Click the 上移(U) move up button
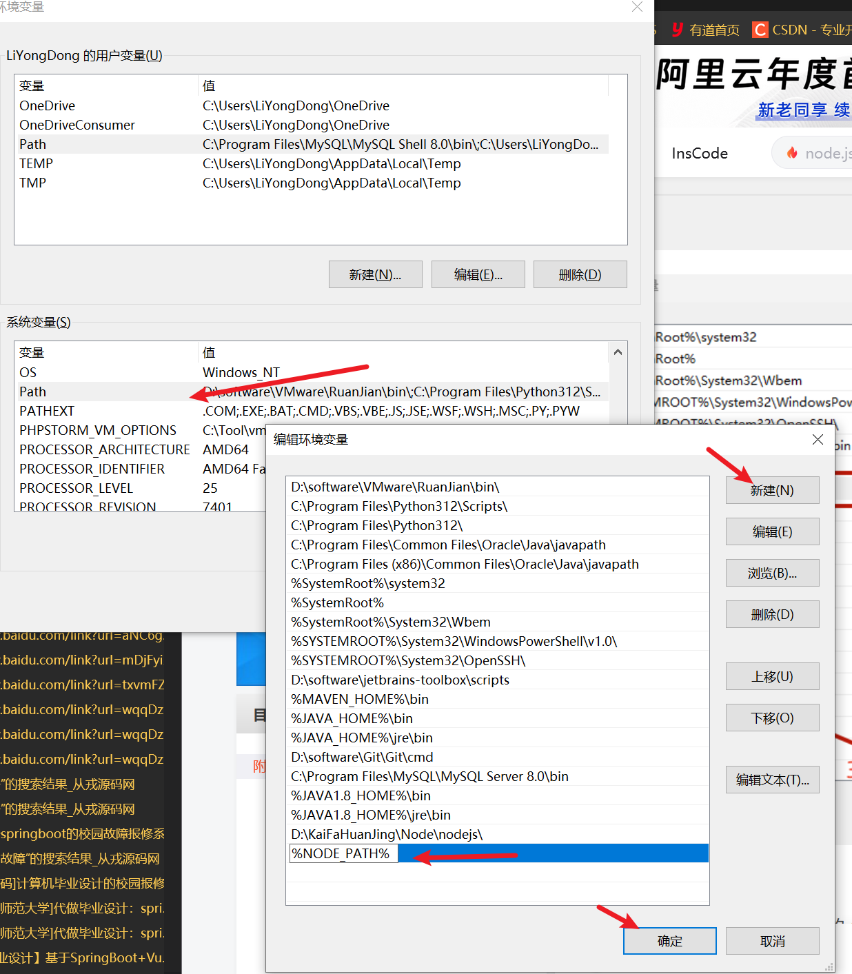This screenshot has width=852, height=974. tap(772, 676)
